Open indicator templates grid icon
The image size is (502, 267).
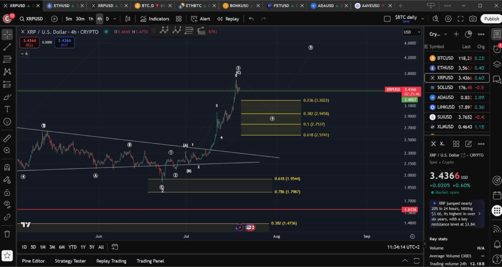[x=178, y=19]
